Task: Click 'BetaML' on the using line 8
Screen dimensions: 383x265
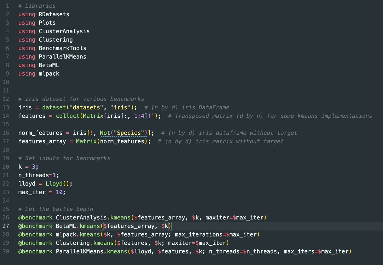Action: [49, 65]
